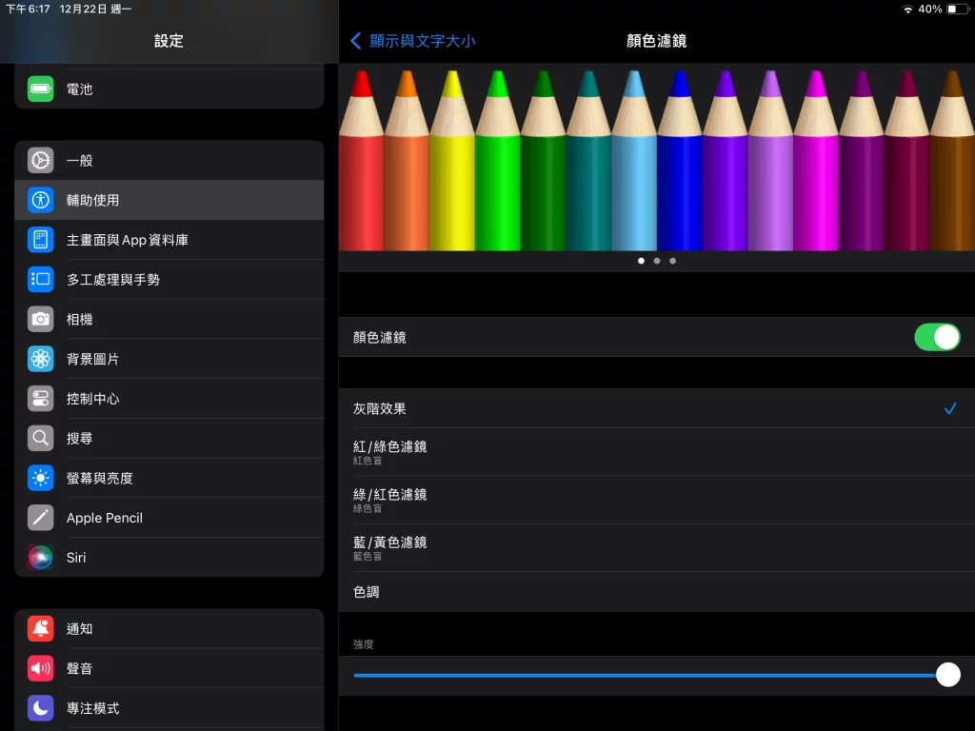Turn off the 顏色濾鏡 switch
Image resolution: width=975 pixels, height=731 pixels.
tap(937, 336)
